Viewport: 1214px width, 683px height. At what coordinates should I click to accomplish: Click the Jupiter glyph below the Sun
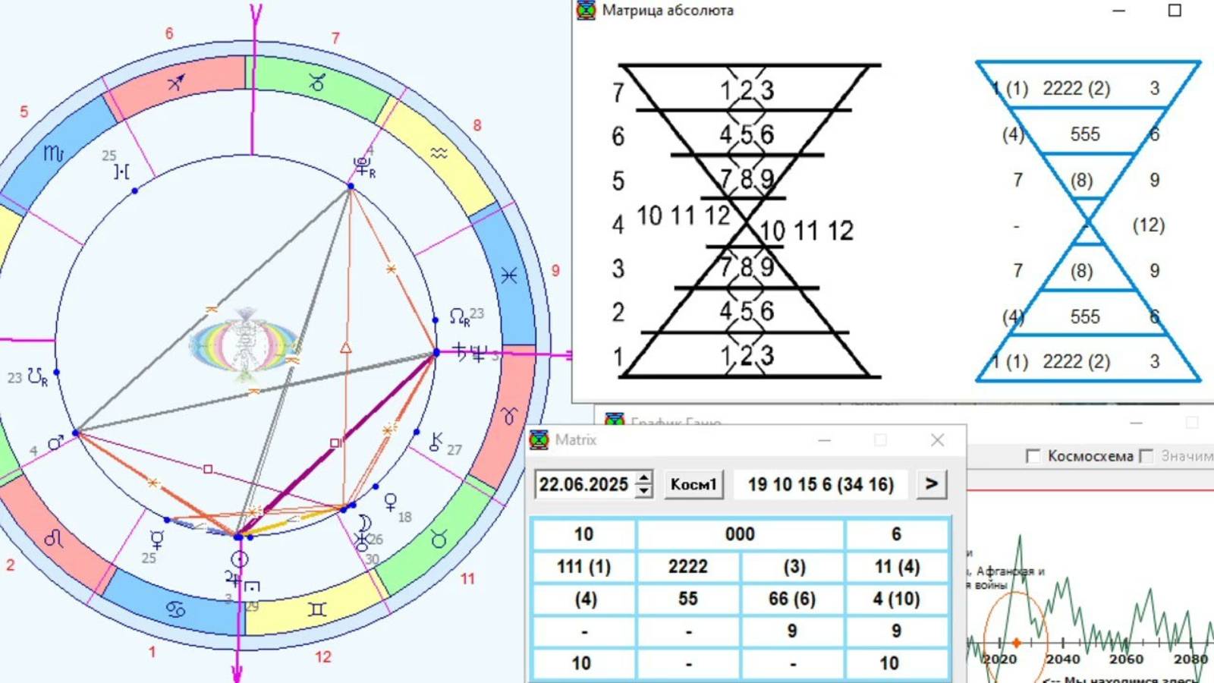(232, 580)
